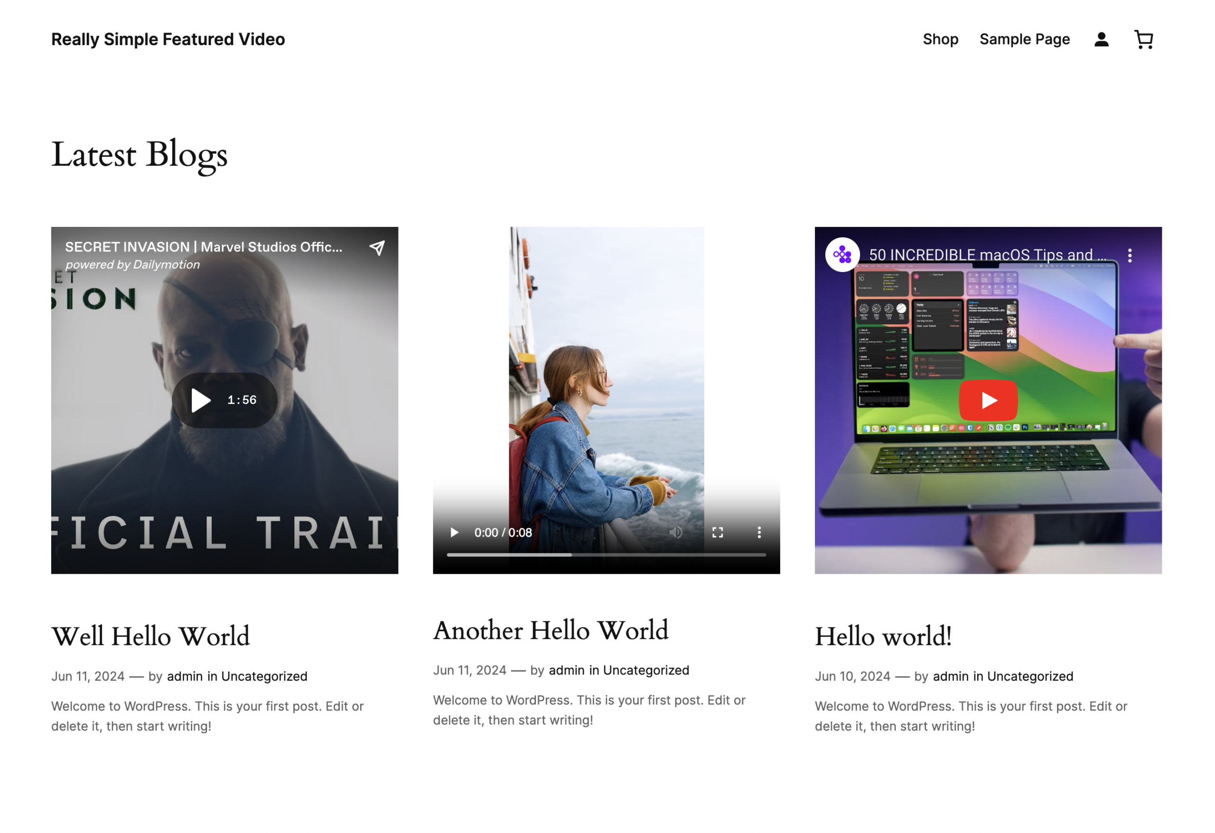
Task: Click Uncategorized under Another Hello World
Action: pyautogui.click(x=646, y=670)
